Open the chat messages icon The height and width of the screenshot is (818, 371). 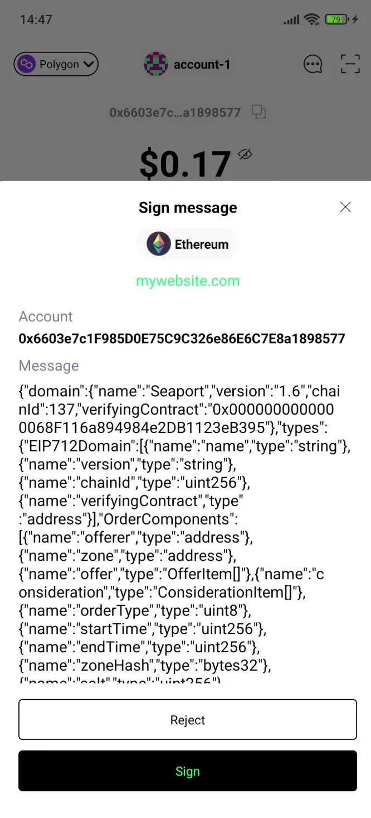(x=313, y=64)
